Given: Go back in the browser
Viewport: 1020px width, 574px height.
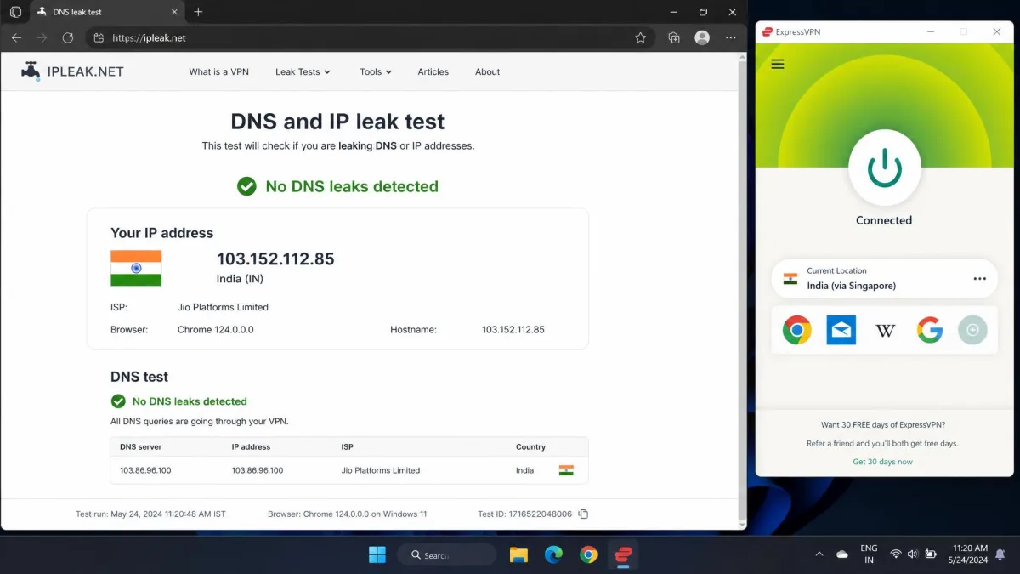Looking at the screenshot, I should click(16, 37).
